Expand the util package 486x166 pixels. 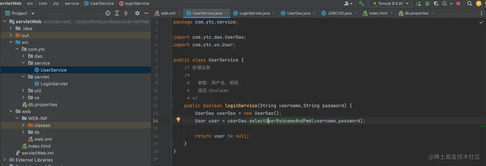pyautogui.click(x=23, y=91)
